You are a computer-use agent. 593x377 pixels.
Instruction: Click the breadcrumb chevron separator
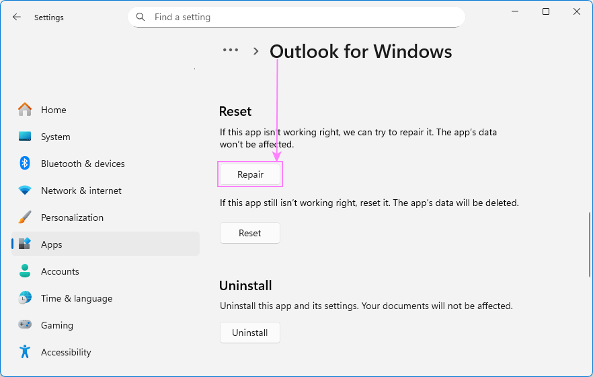tap(256, 51)
